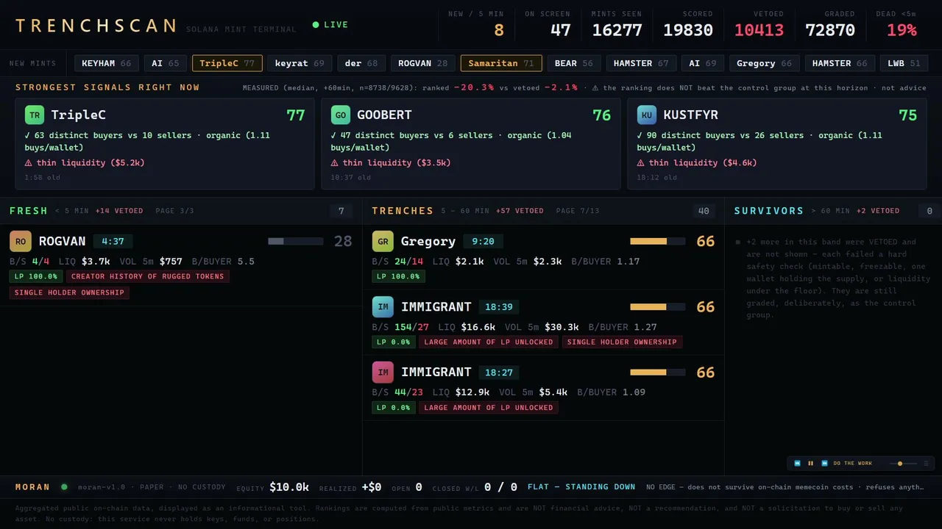The height and width of the screenshot is (529, 942).
Task: Click thin liquidity warning on GOOBERT card
Action: pyautogui.click(x=391, y=163)
